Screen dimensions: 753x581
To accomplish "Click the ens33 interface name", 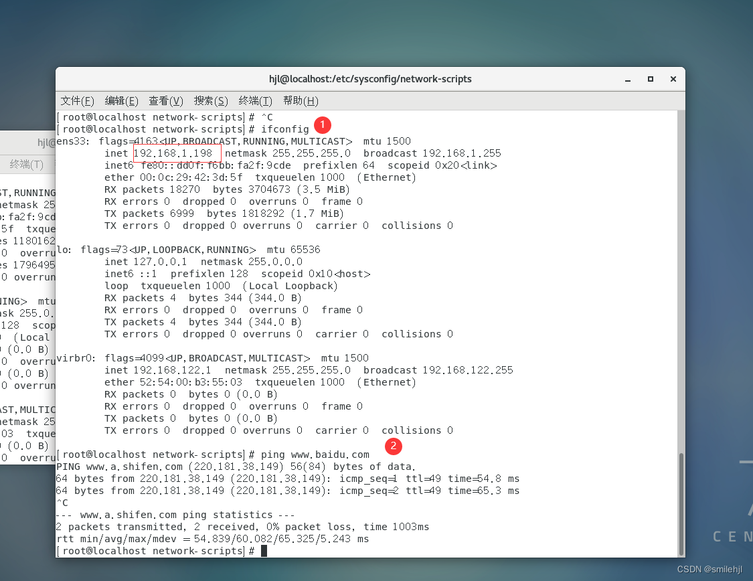I will click(72, 141).
